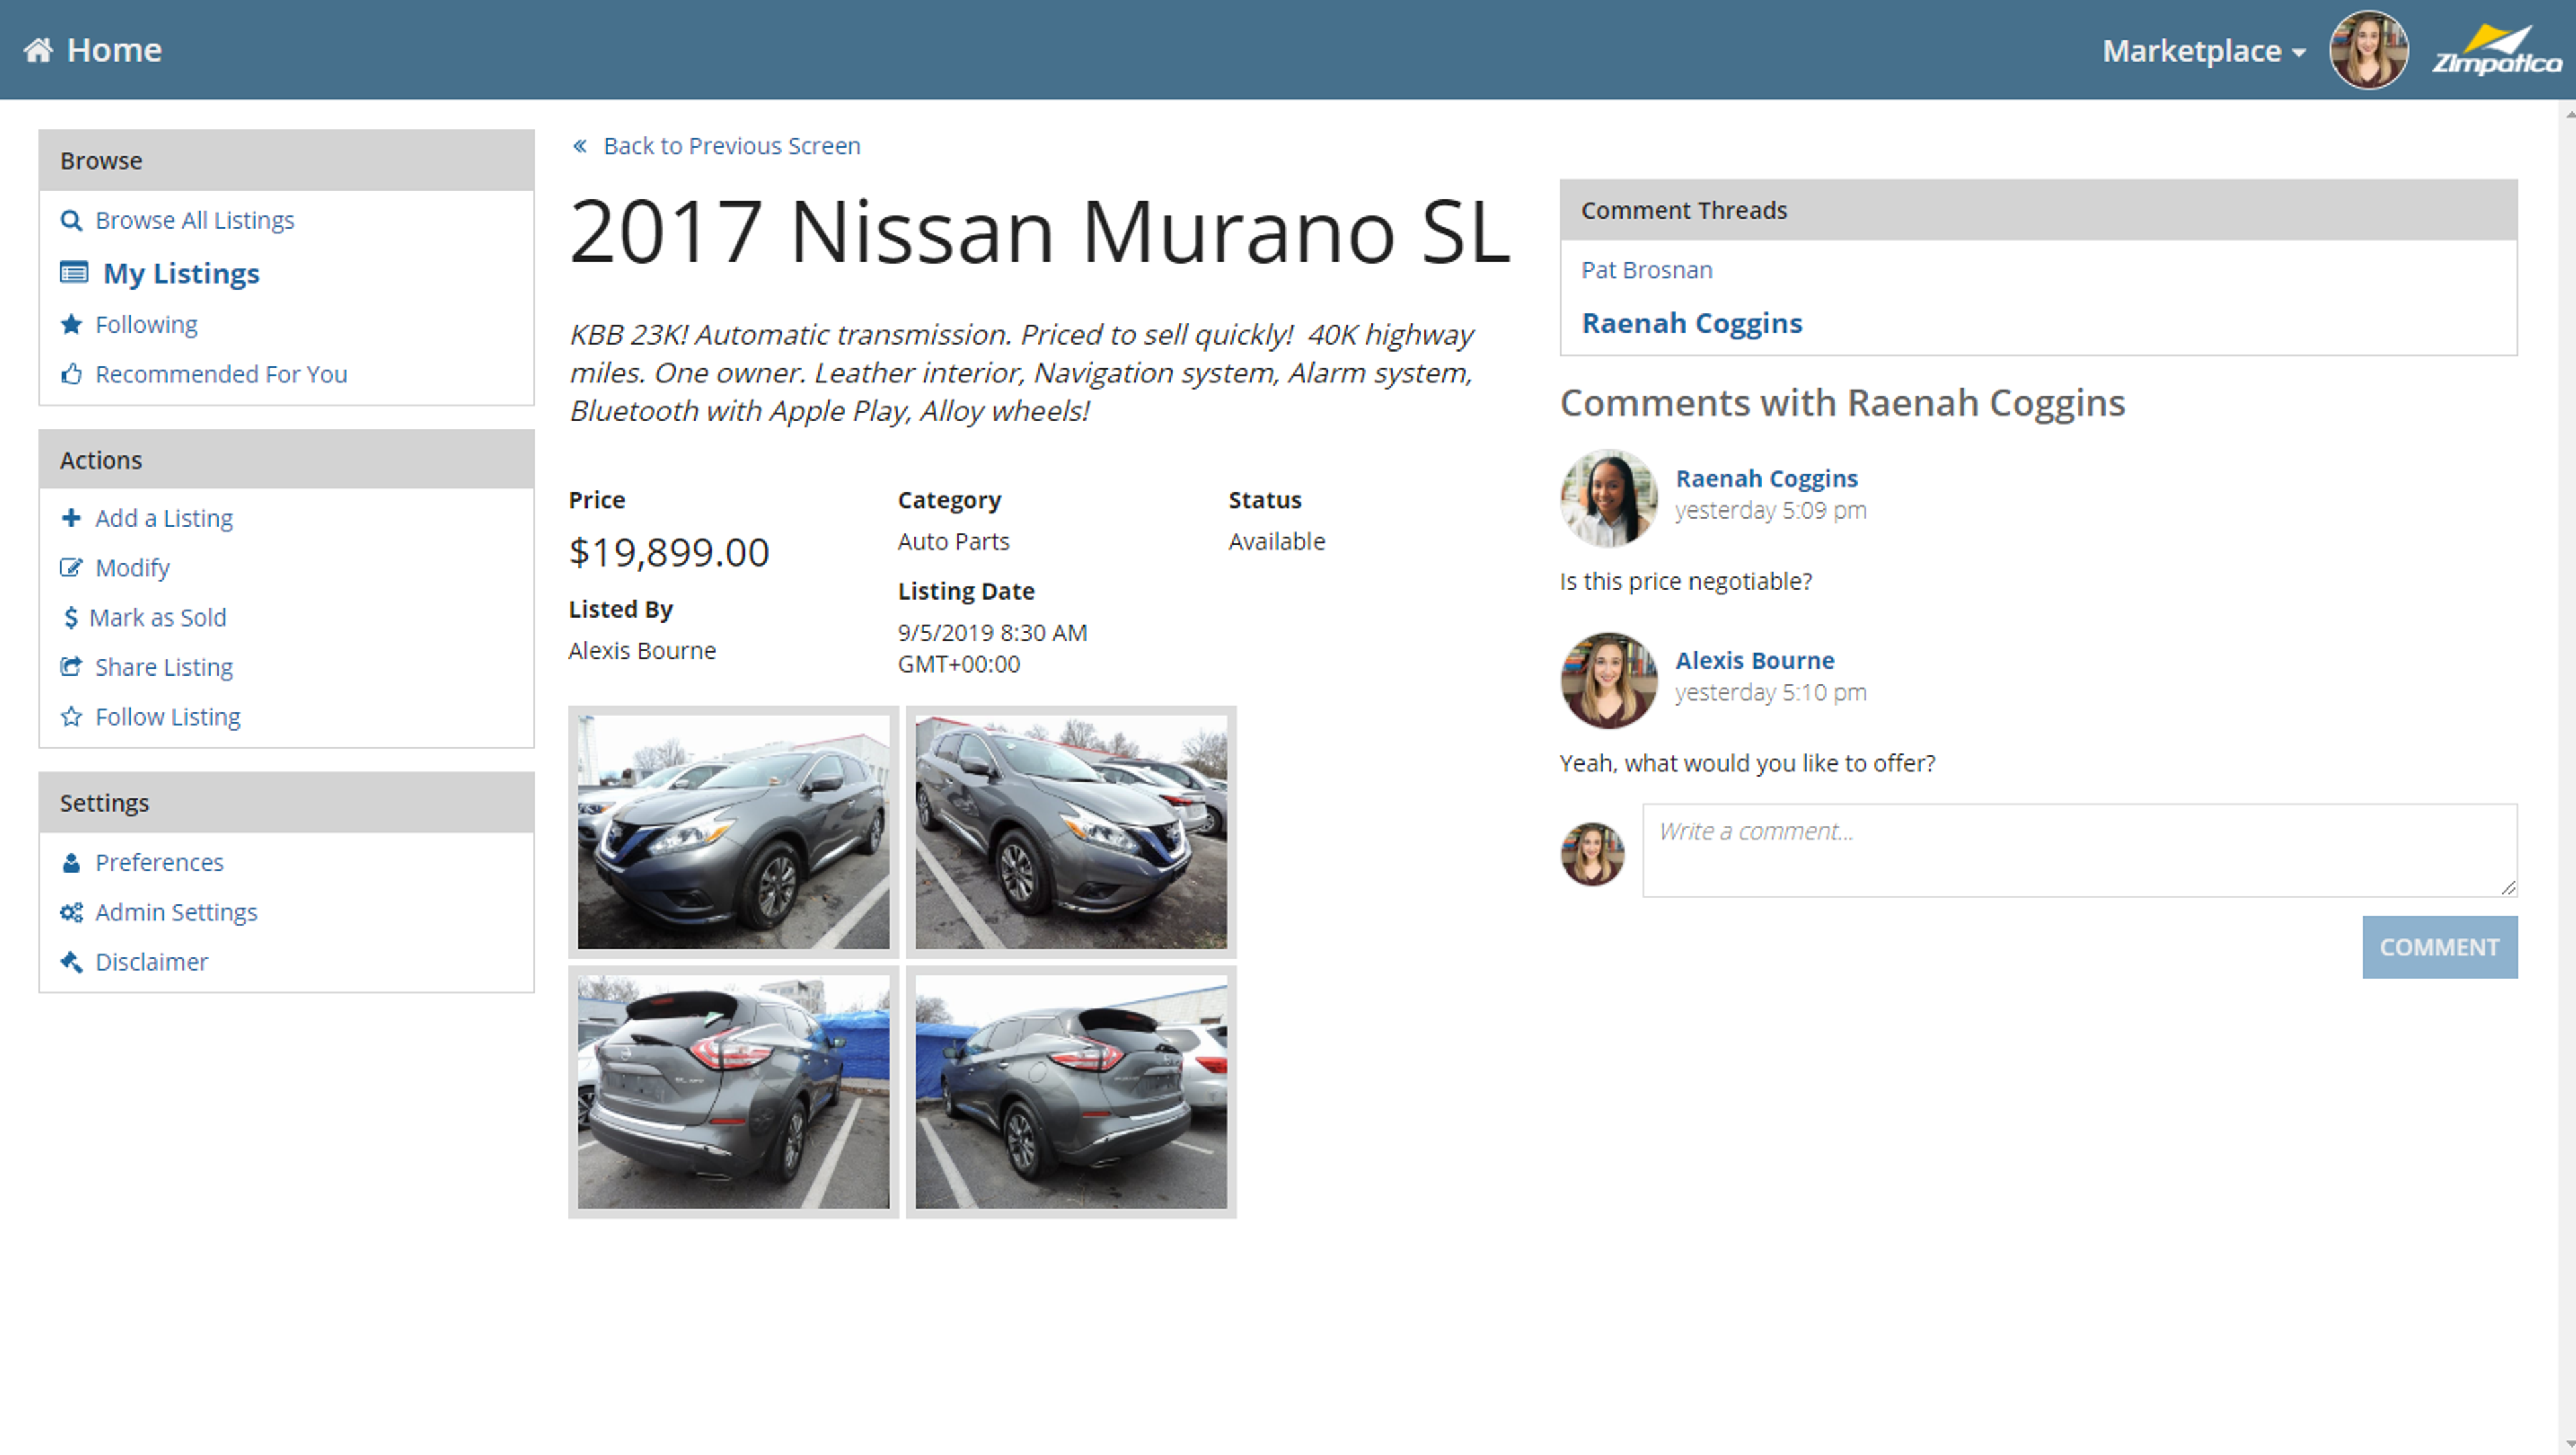Click the dollar sign icon for Mark as Sold
The image size is (2576, 1455).
70,618
